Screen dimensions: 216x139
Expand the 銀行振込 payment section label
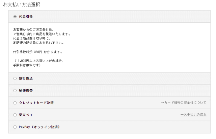click(26, 78)
